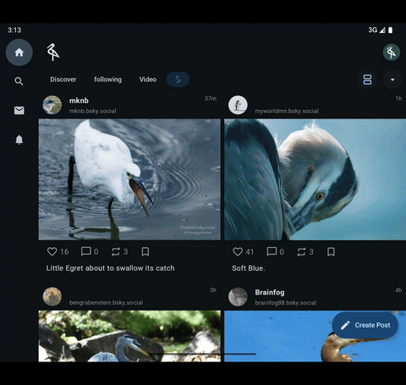Switch to the Discover tab
Screen dimensions: 406x385
(63, 80)
